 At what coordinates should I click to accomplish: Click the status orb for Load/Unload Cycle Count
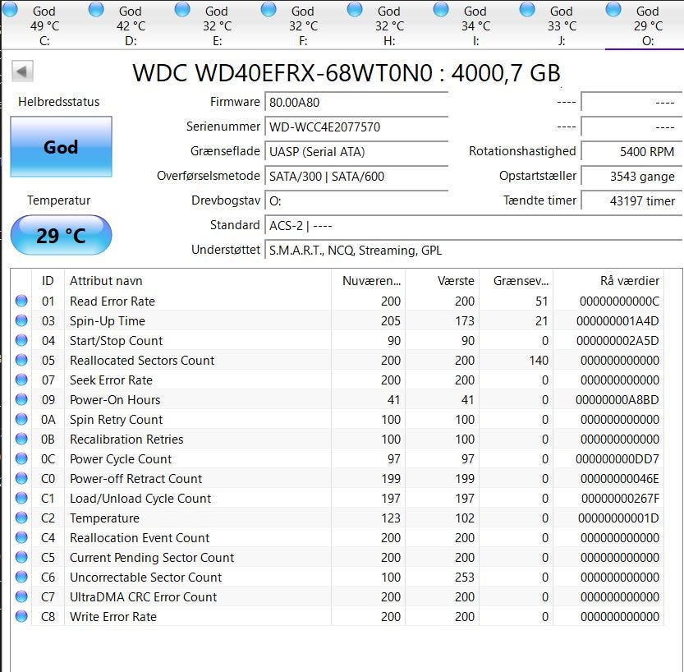21,498
